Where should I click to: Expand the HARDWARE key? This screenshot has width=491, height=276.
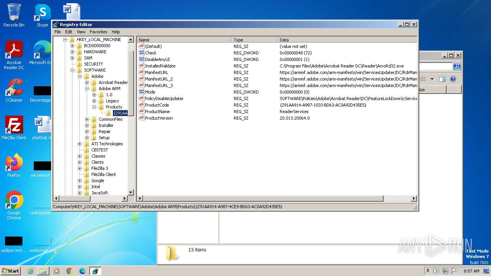click(x=72, y=52)
